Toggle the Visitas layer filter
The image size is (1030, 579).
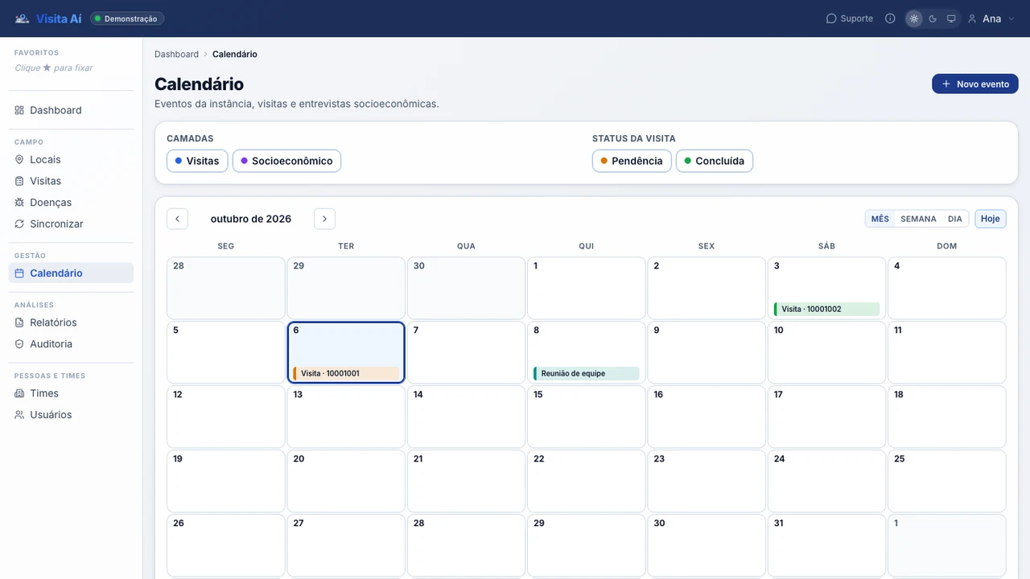[197, 161]
